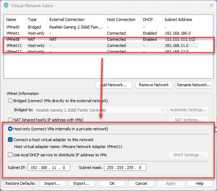The height and width of the screenshot is (191, 217).
Task: Click the Export button
Action: (x=82, y=183)
